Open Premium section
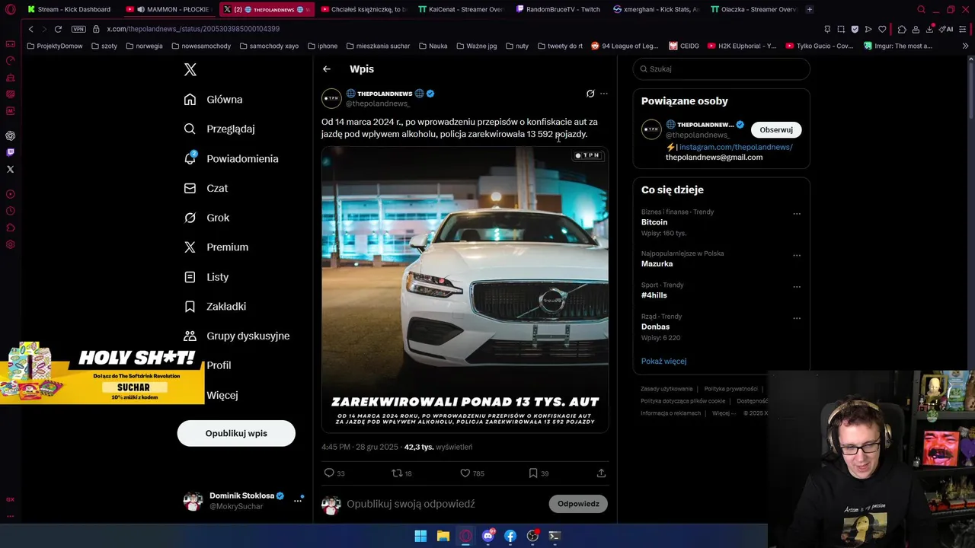The width and height of the screenshot is (975, 548). [216, 247]
